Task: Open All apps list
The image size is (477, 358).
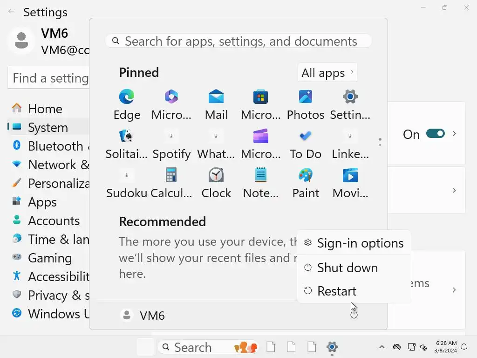Action: point(327,73)
